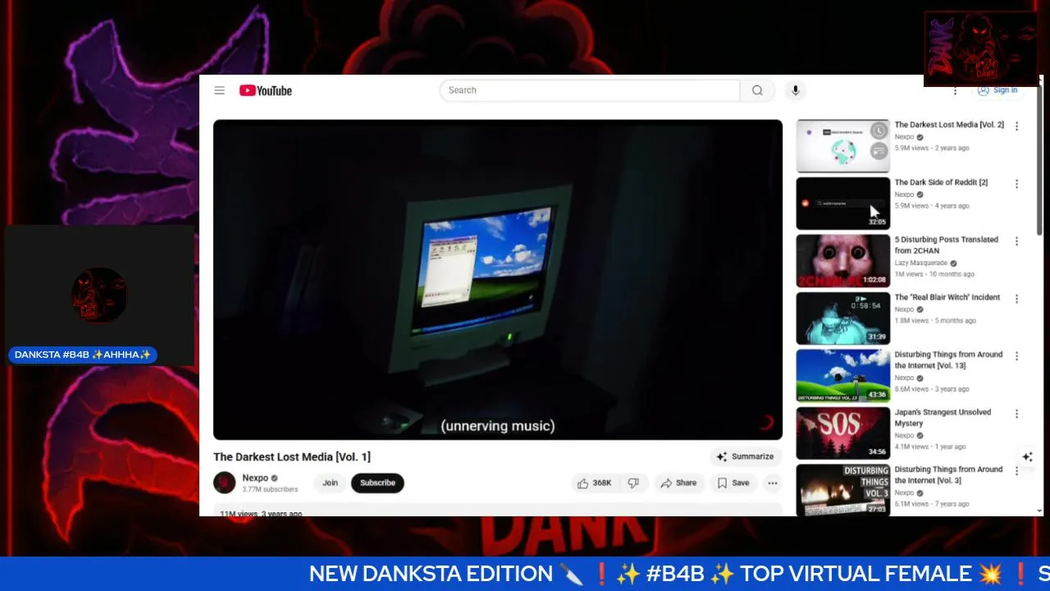Open Nexpo channel name link
The height and width of the screenshot is (591, 1050).
(x=255, y=478)
